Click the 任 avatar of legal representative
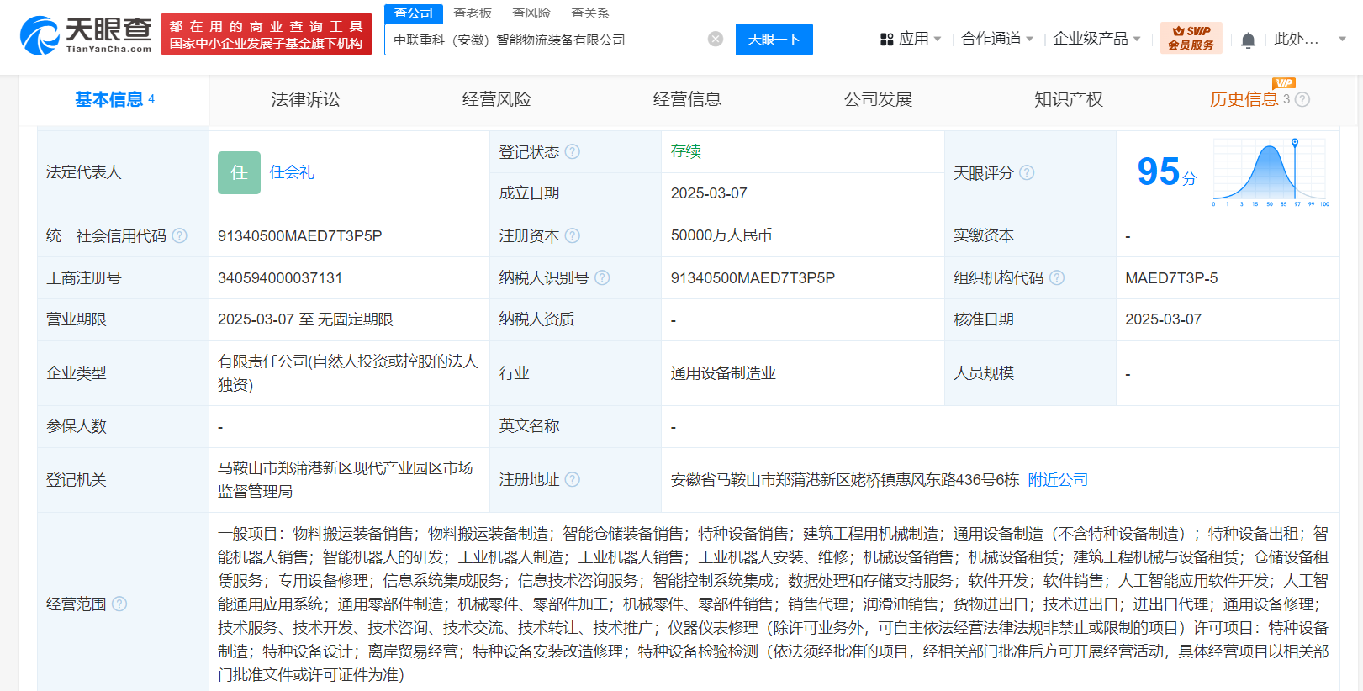 click(x=239, y=172)
